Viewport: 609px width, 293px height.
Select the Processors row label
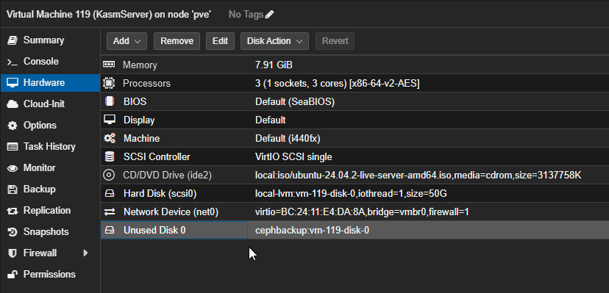click(x=146, y=83)
